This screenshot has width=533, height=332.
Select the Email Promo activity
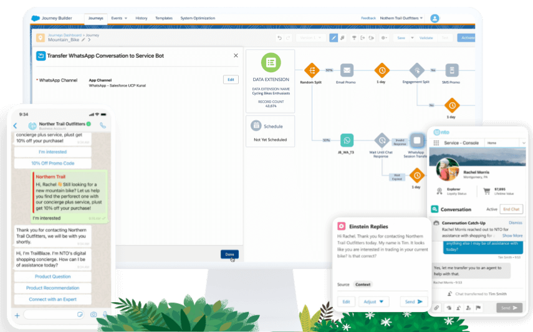(347, 70)
